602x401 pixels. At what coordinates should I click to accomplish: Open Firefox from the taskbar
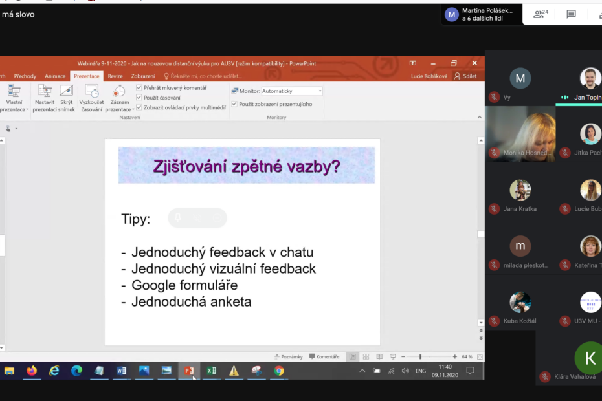pos(32,371)
